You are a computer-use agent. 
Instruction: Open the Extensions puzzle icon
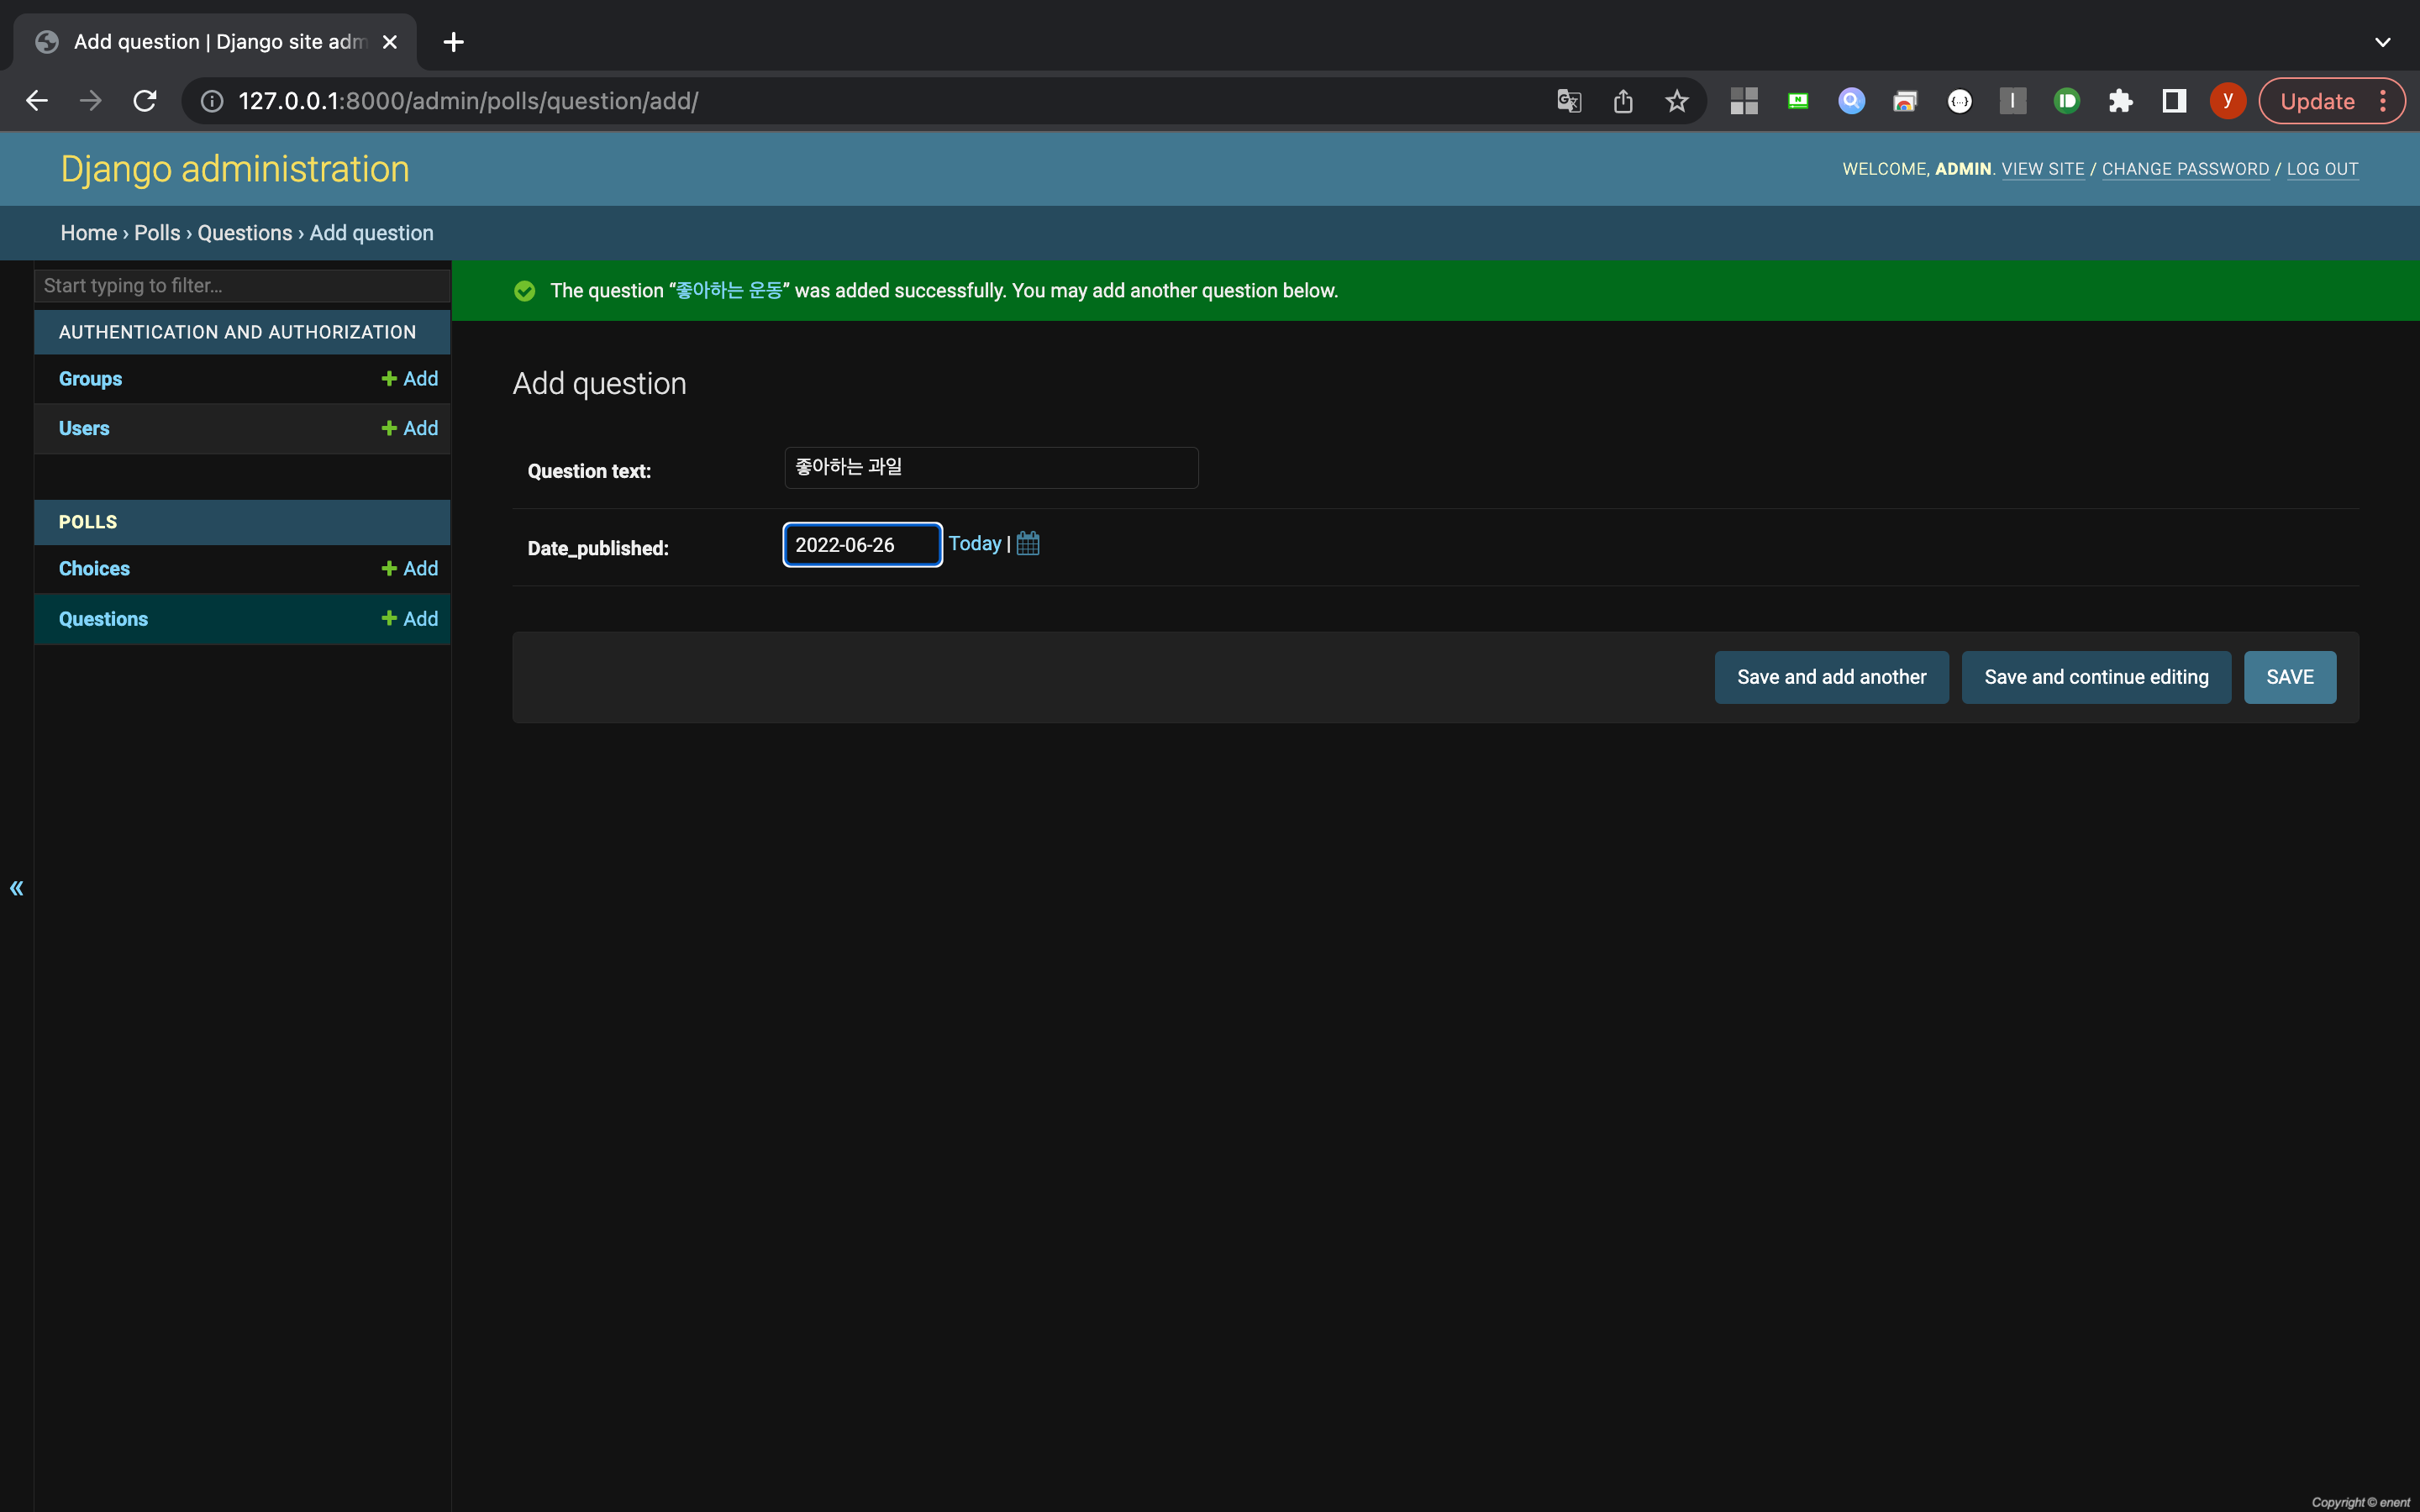pyautogui.click(x=2120, y=101)
